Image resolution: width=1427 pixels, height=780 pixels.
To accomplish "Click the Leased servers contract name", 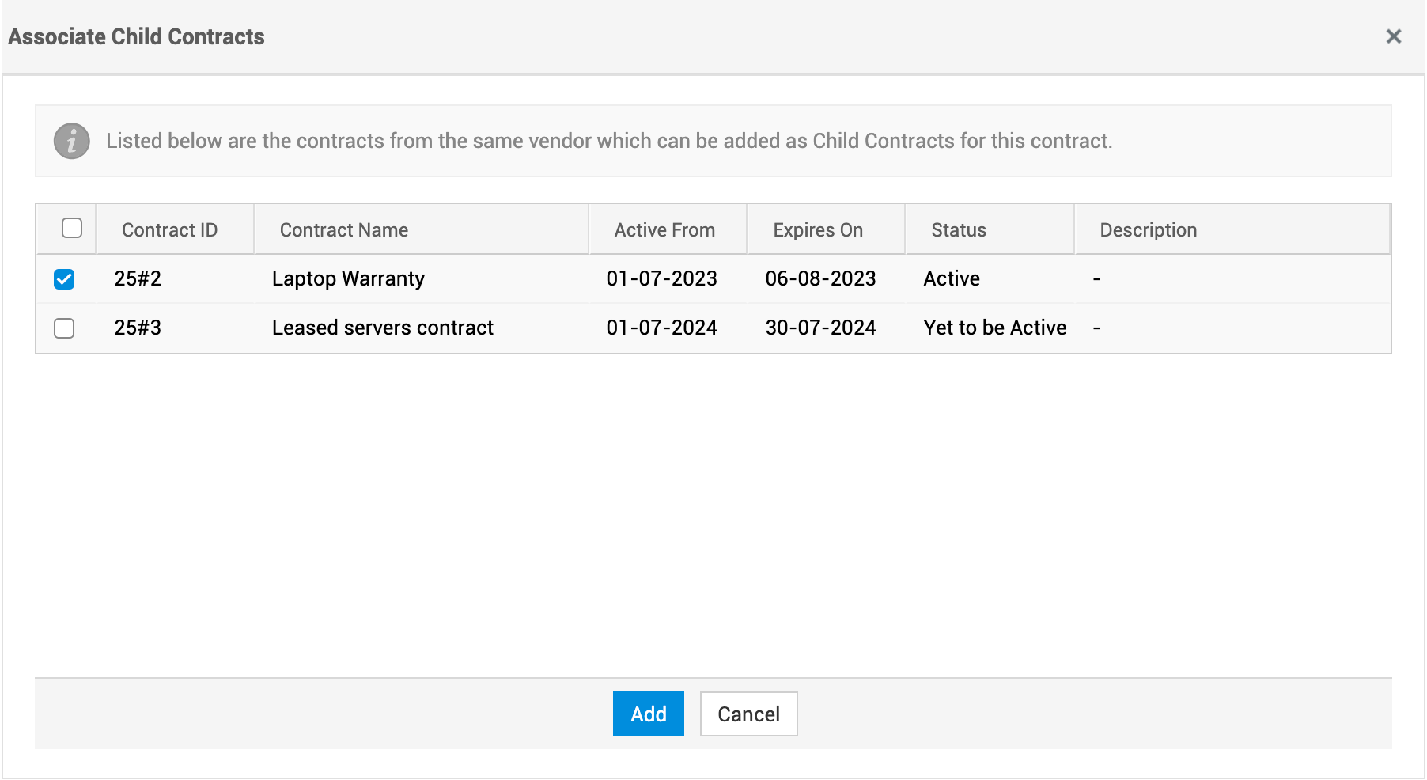I will [x=383, y=328].
